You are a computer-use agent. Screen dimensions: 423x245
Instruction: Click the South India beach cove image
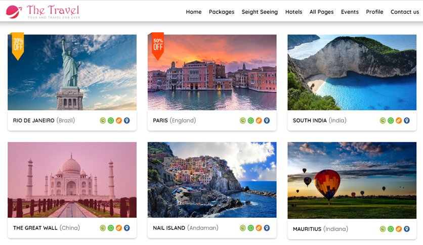(x=352, y=72)
